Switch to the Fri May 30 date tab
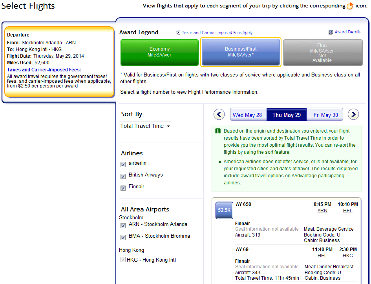 coord(325,115)
